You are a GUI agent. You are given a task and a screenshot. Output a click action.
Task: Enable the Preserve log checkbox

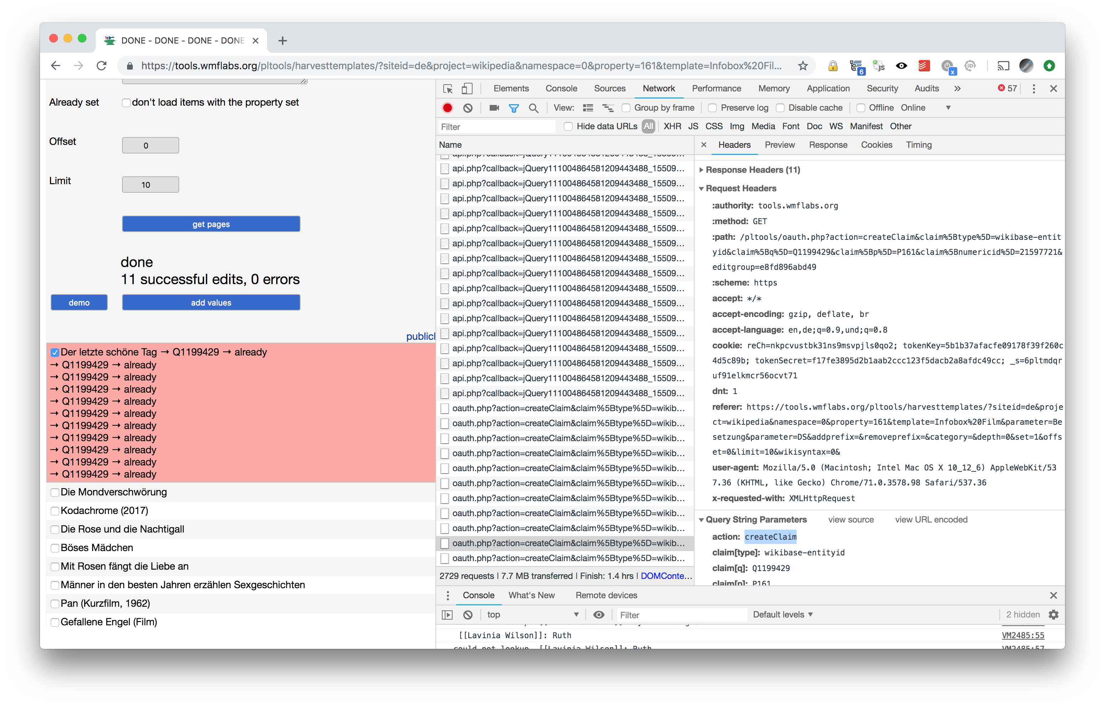[x=712, y=108]
